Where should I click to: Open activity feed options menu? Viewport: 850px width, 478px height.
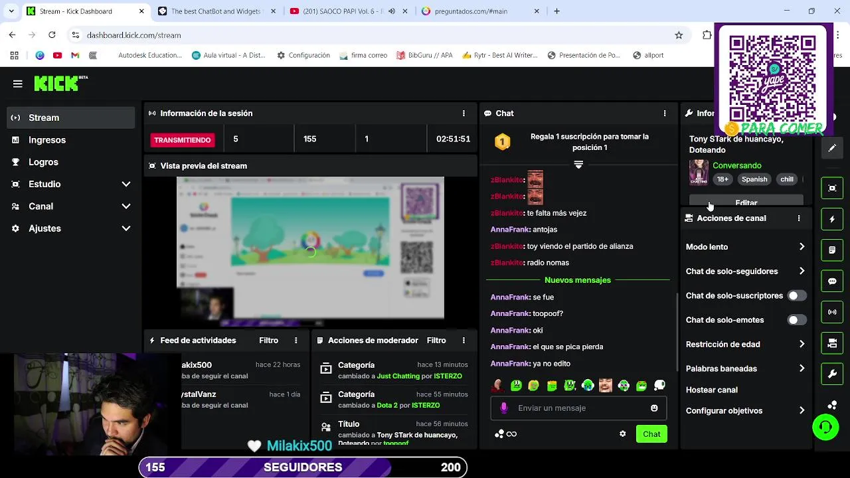(x=296, y=341)
